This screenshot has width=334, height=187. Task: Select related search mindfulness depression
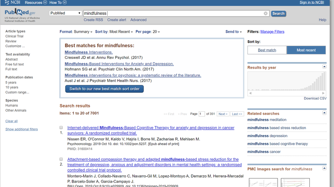point(267,136)
